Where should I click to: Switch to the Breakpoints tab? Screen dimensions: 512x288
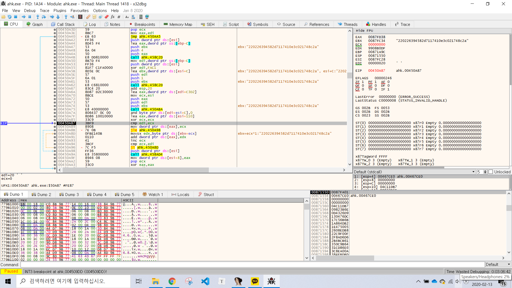point(142,24)
